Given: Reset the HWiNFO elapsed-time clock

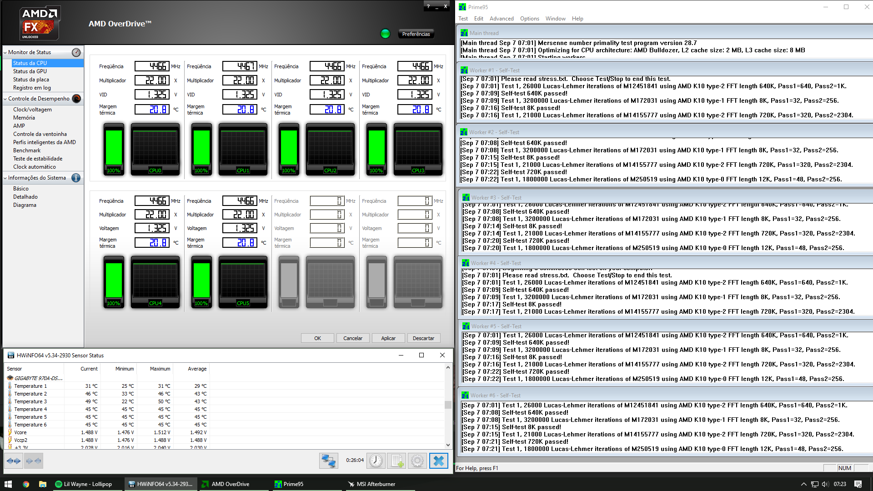Looking at the screenshot, I should click(376, 461).
